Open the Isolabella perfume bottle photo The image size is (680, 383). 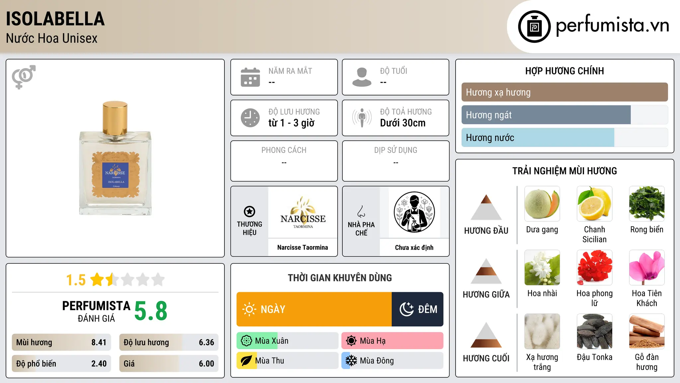[115, 158]
